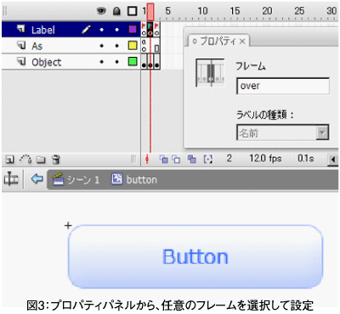
Task: Open modify onion markers
Action: [x=208, y=160]
